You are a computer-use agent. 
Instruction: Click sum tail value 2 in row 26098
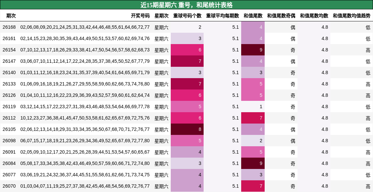(x=253, y=141)
